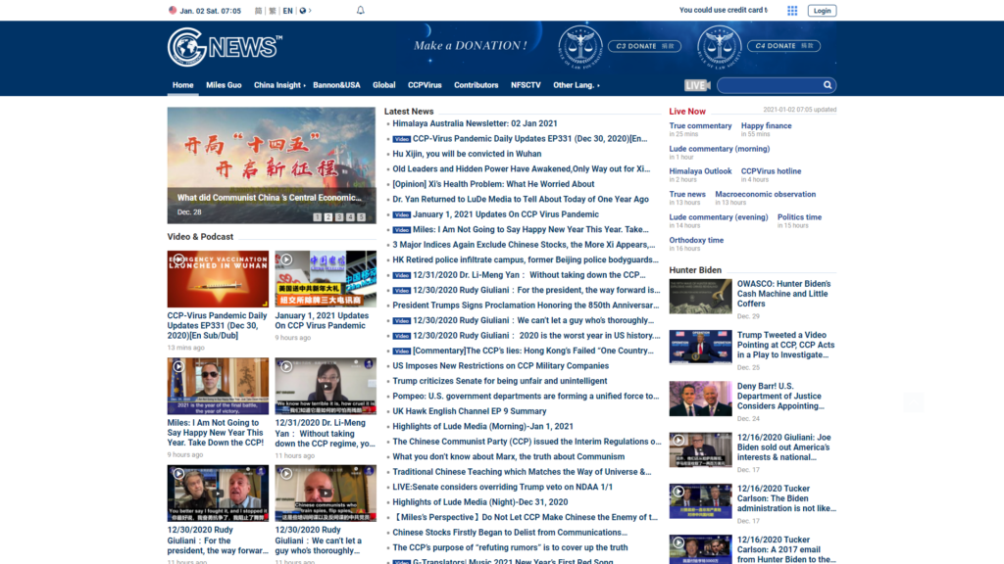1004x564 pixels.
Task: Play 12/16/2020 Giuliani Joe Biden video
Action: pyautogui.click(x=700, y=449)
